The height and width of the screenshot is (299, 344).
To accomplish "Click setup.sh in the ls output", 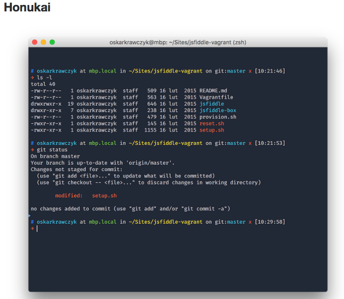I will pos(211,130).
